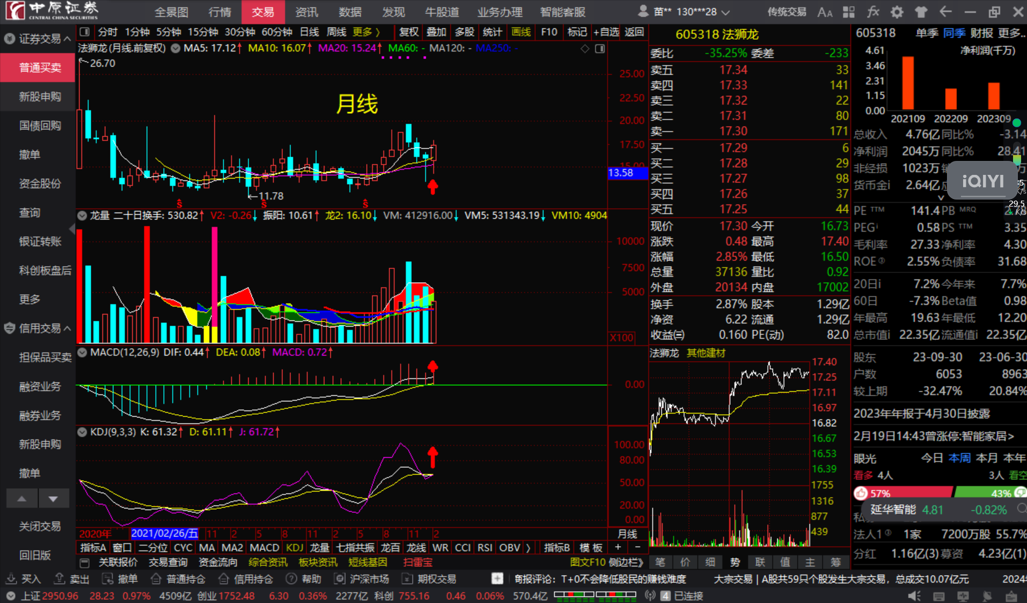1027x603 pixels.
Task: Open the 牛股道 top menu
Action: 442,12
